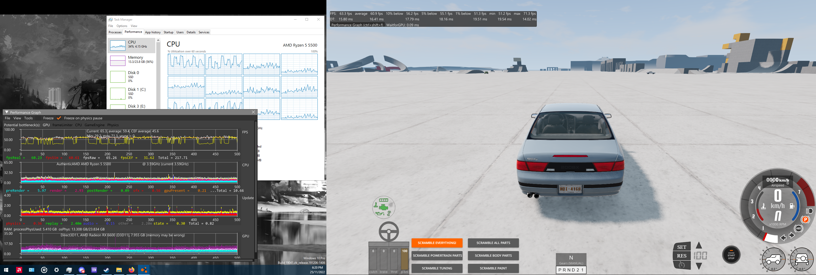Open Steam from the taskbar
This screenshot has width=816, height=275.
[106, 270]
